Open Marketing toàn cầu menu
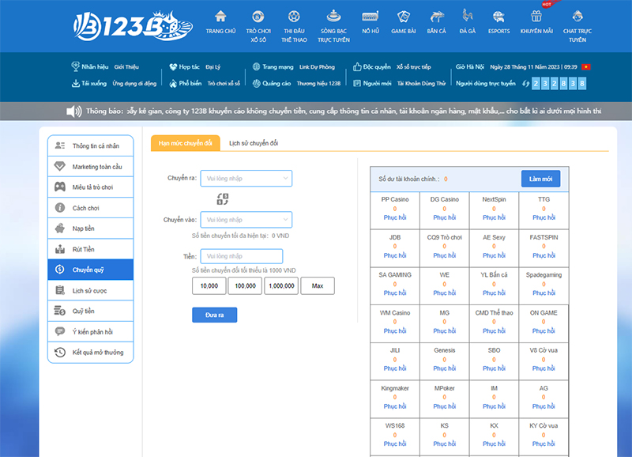 click(x=91, y=167)
